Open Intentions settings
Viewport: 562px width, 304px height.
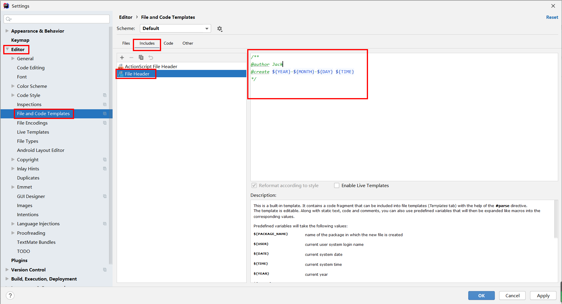click(x=28, y=214)
